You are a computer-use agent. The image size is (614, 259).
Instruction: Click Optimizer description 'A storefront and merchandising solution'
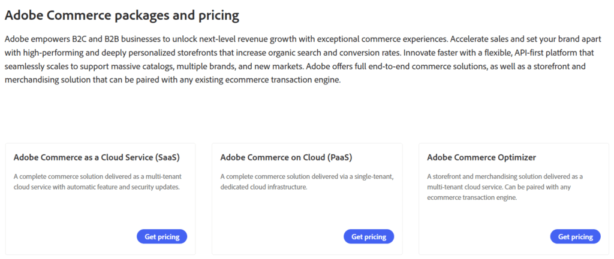505,187
